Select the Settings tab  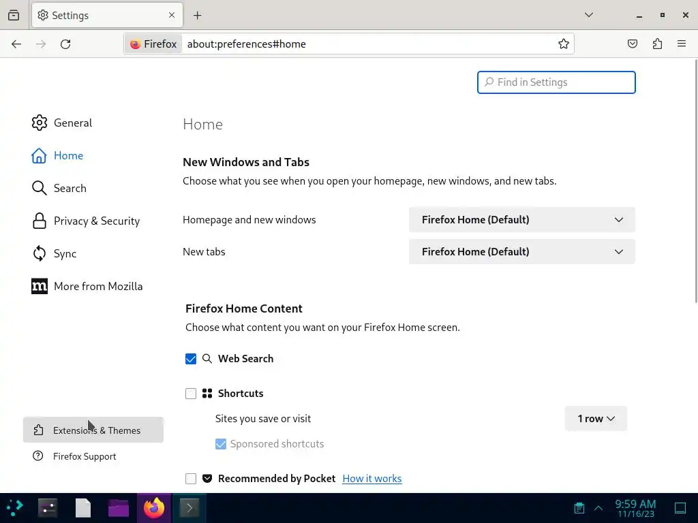107,16
